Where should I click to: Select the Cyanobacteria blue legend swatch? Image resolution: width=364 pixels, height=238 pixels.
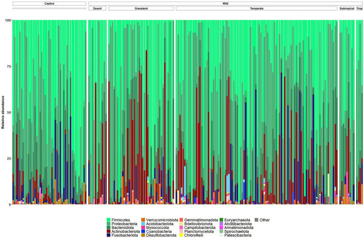[143, 231]
